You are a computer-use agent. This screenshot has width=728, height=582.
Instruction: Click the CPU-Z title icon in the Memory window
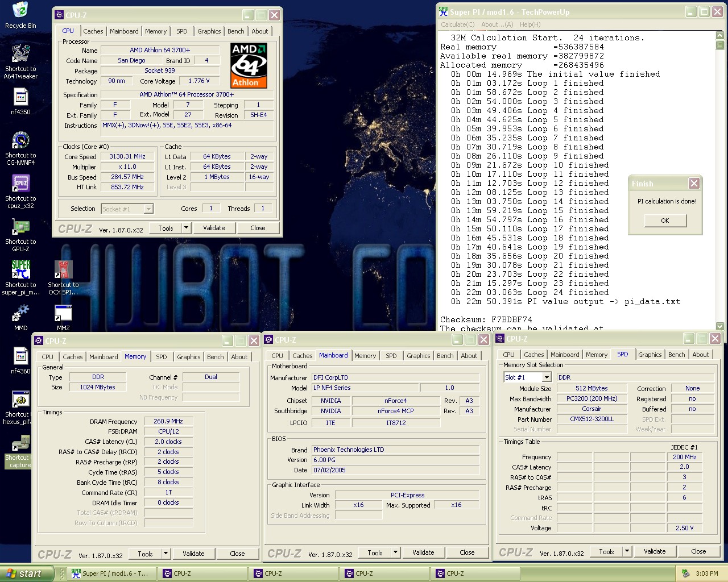click(x=39, y=340)
